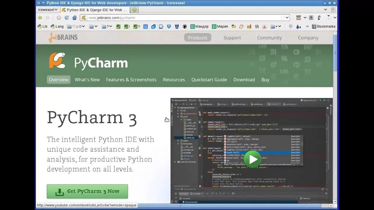Go back using the browser back arrow

[x=40, y=17]
